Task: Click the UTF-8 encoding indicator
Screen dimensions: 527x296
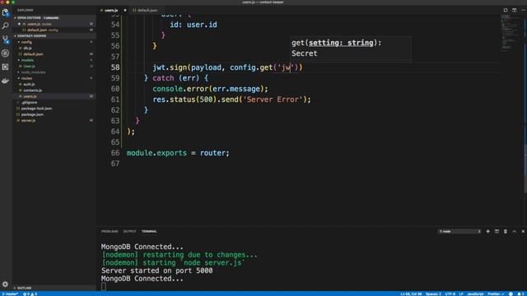Action: point(450,294)
